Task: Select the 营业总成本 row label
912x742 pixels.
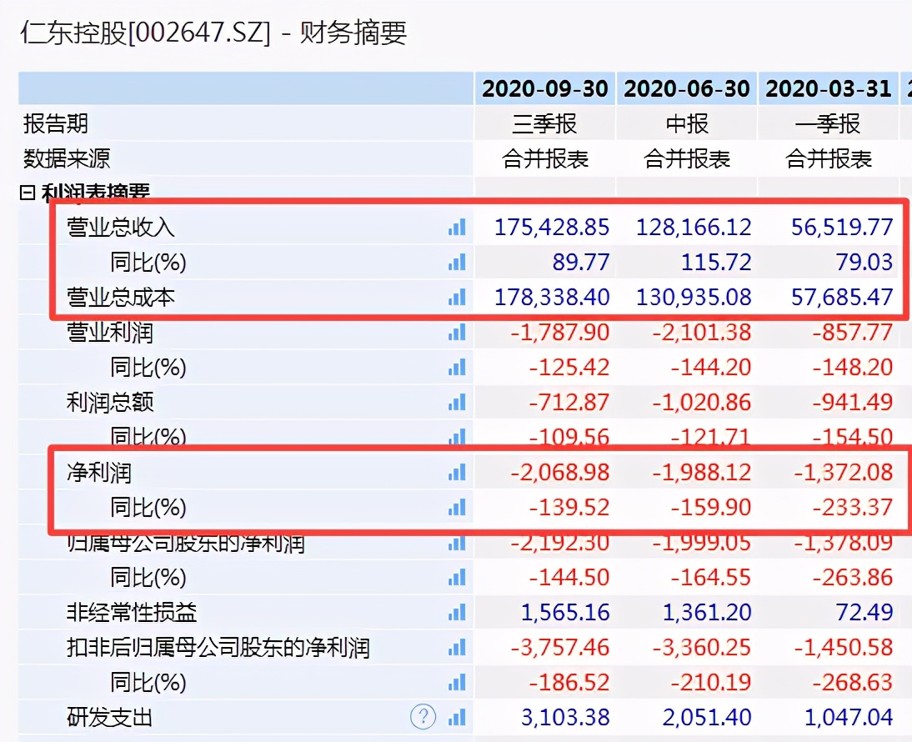Action: click(121, 297)
